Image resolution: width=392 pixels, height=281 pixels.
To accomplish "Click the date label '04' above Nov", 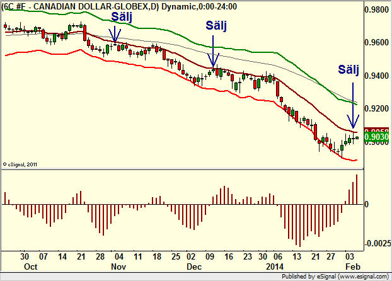I will tap(119, 257).
